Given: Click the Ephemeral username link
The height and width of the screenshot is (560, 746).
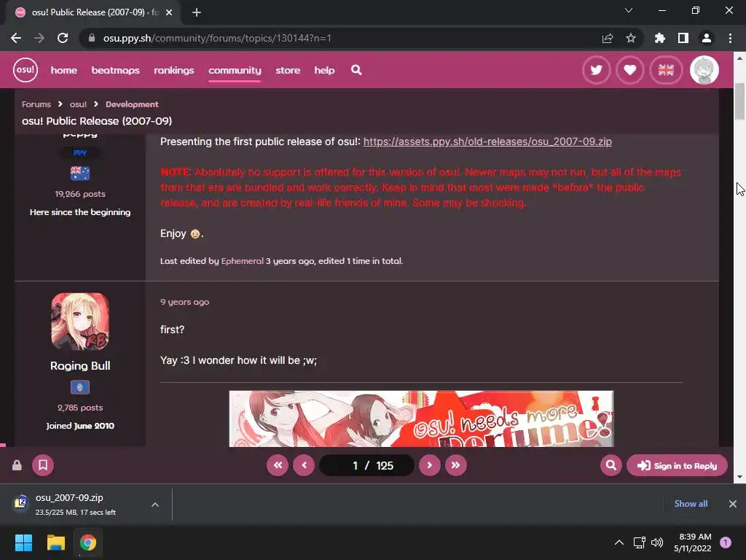Looking at the screenshot, I should pos(242,261).
